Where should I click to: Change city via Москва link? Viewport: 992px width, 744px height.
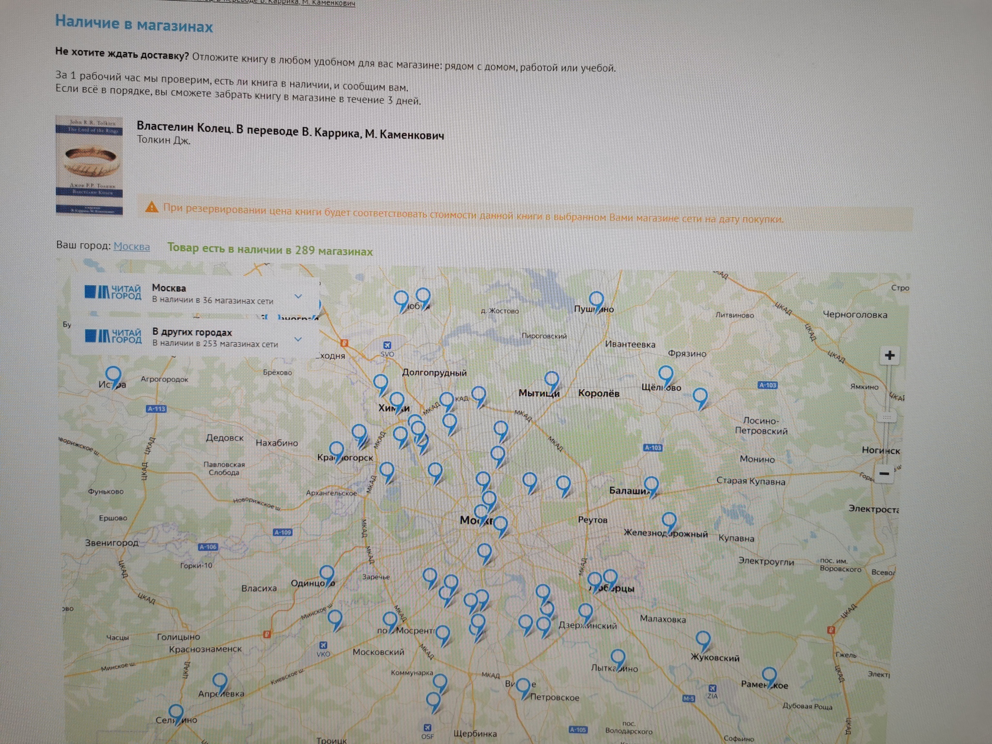coord(131,247)
